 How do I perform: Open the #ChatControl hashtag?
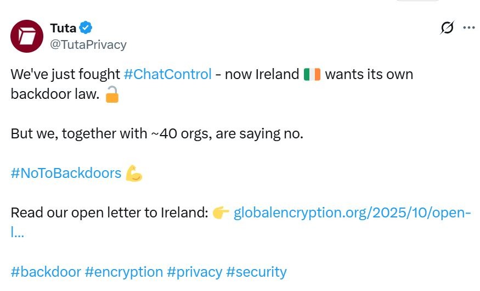(x=167, y=74)
